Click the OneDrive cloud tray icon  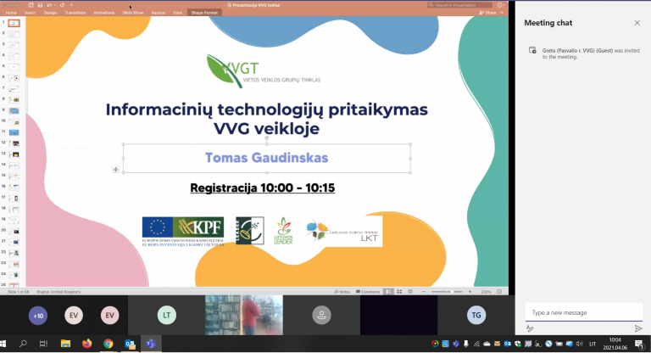pyautogui.click(x=487, y=344)
